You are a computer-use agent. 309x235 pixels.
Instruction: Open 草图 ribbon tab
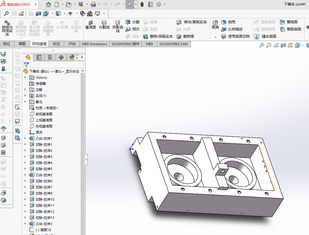pos(22,44)
